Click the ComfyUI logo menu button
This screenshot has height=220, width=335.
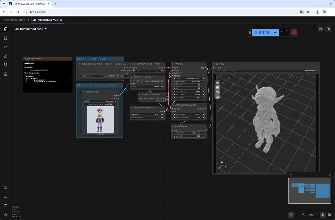click(5, 29)
